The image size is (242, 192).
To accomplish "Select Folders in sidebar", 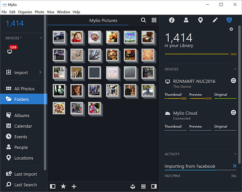I will (x=23, y=99).
